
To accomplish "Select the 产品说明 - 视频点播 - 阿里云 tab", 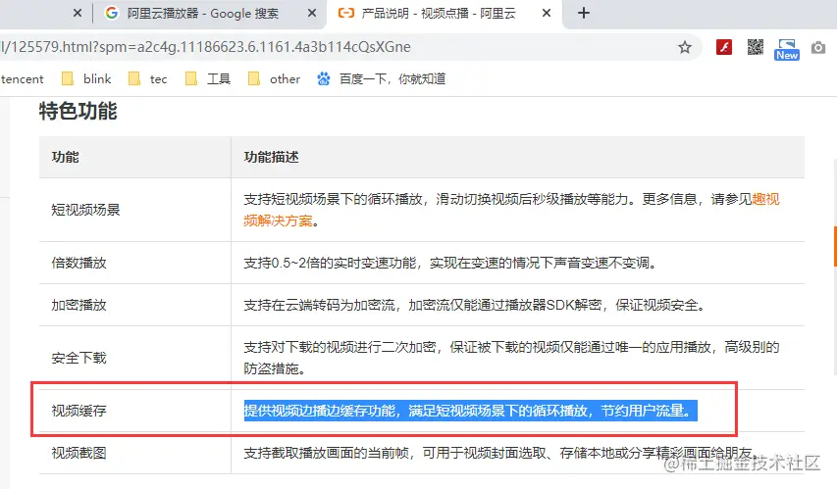I will tap(438, 14).
